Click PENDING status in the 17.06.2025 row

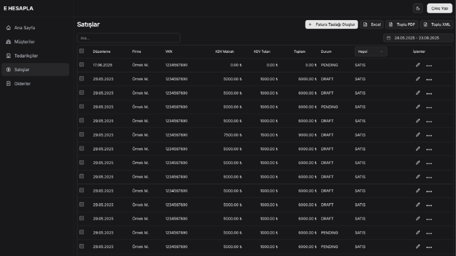click(329, 65)
